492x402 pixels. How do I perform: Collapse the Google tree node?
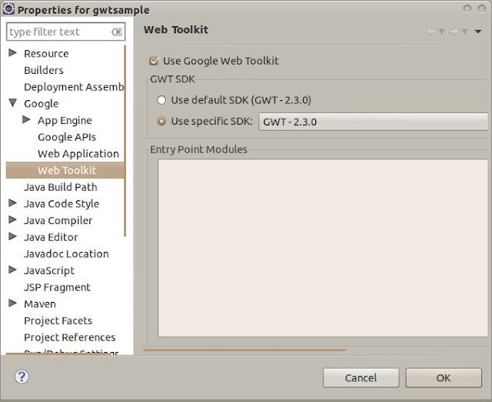pos(12,102)
